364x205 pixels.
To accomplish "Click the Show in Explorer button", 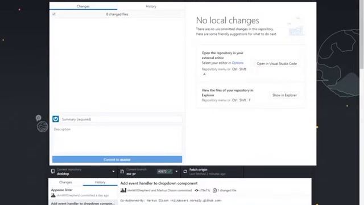I will (x=284, y=95).
